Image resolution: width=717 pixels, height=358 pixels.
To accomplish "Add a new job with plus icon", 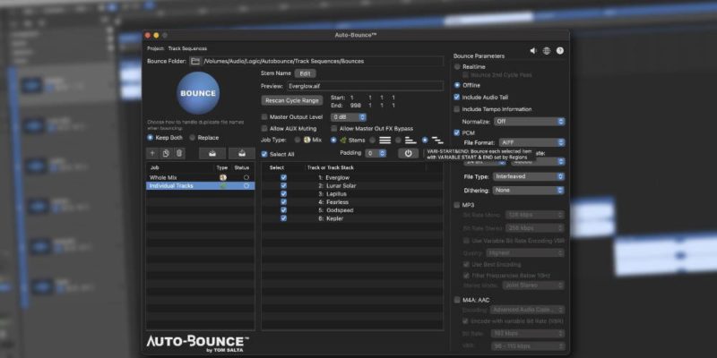I will pos(152,153).
